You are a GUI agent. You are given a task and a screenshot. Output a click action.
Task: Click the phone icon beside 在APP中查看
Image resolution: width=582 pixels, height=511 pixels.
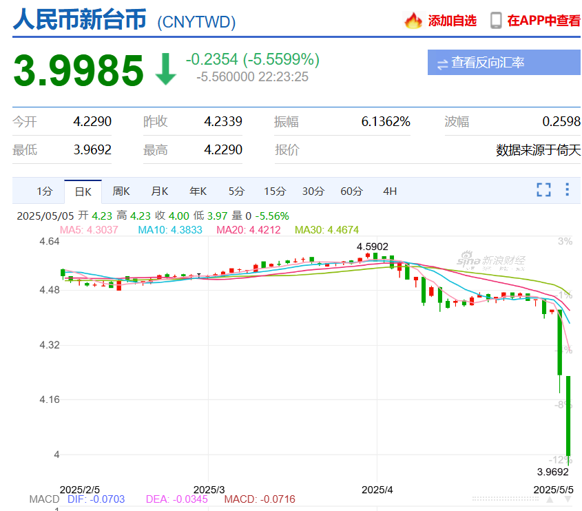496,21
